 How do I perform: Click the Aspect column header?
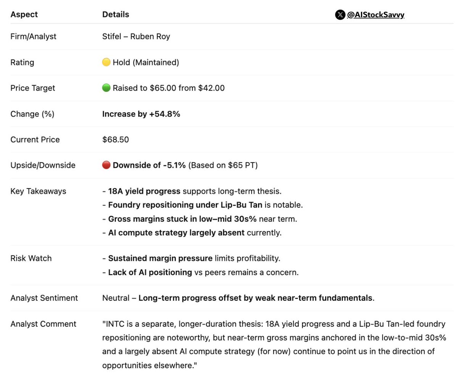(24, 15)
